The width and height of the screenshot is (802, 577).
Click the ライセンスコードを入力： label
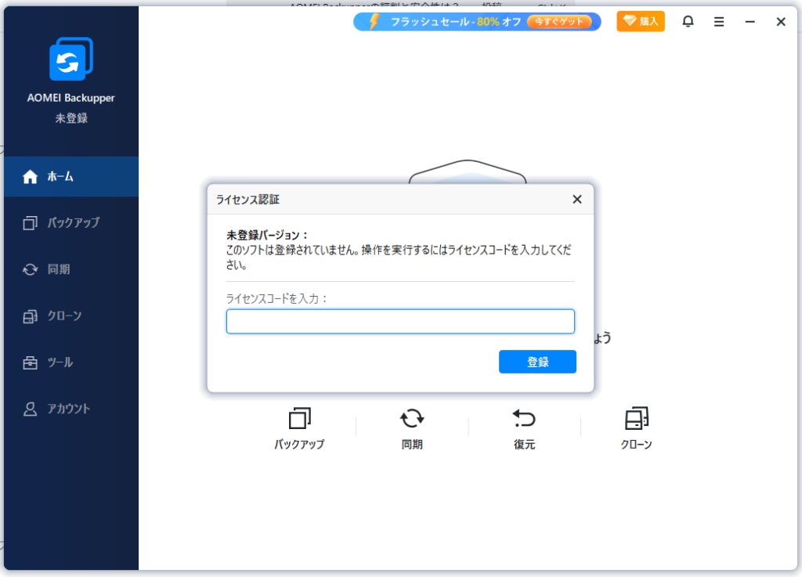click(276, 298)
